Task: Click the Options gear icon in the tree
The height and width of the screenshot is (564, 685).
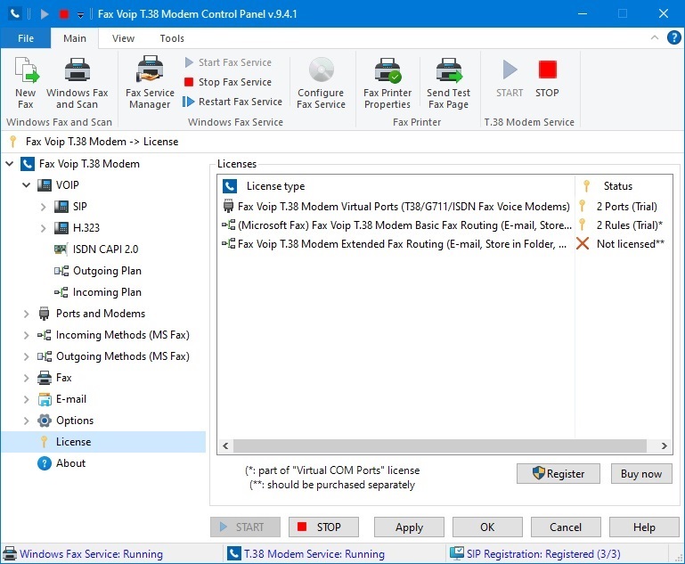Action: (45, 421)
